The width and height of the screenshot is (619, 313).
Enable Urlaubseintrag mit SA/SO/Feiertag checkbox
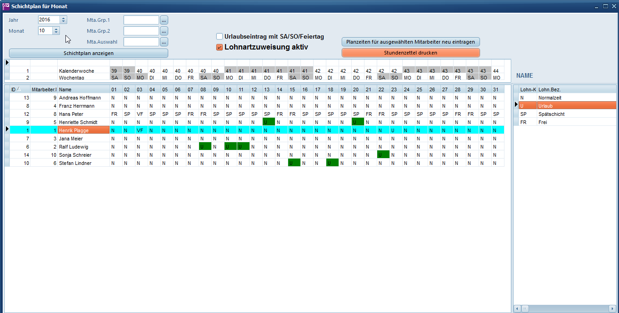pyautogui.click(x=220, y=36)
